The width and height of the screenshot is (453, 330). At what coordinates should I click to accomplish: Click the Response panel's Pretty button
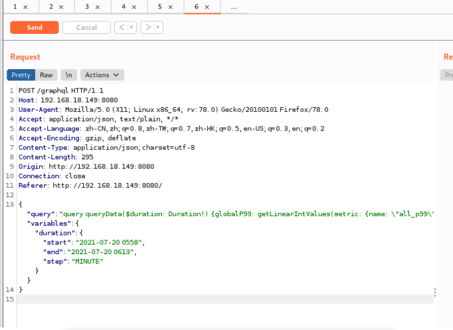447,75
